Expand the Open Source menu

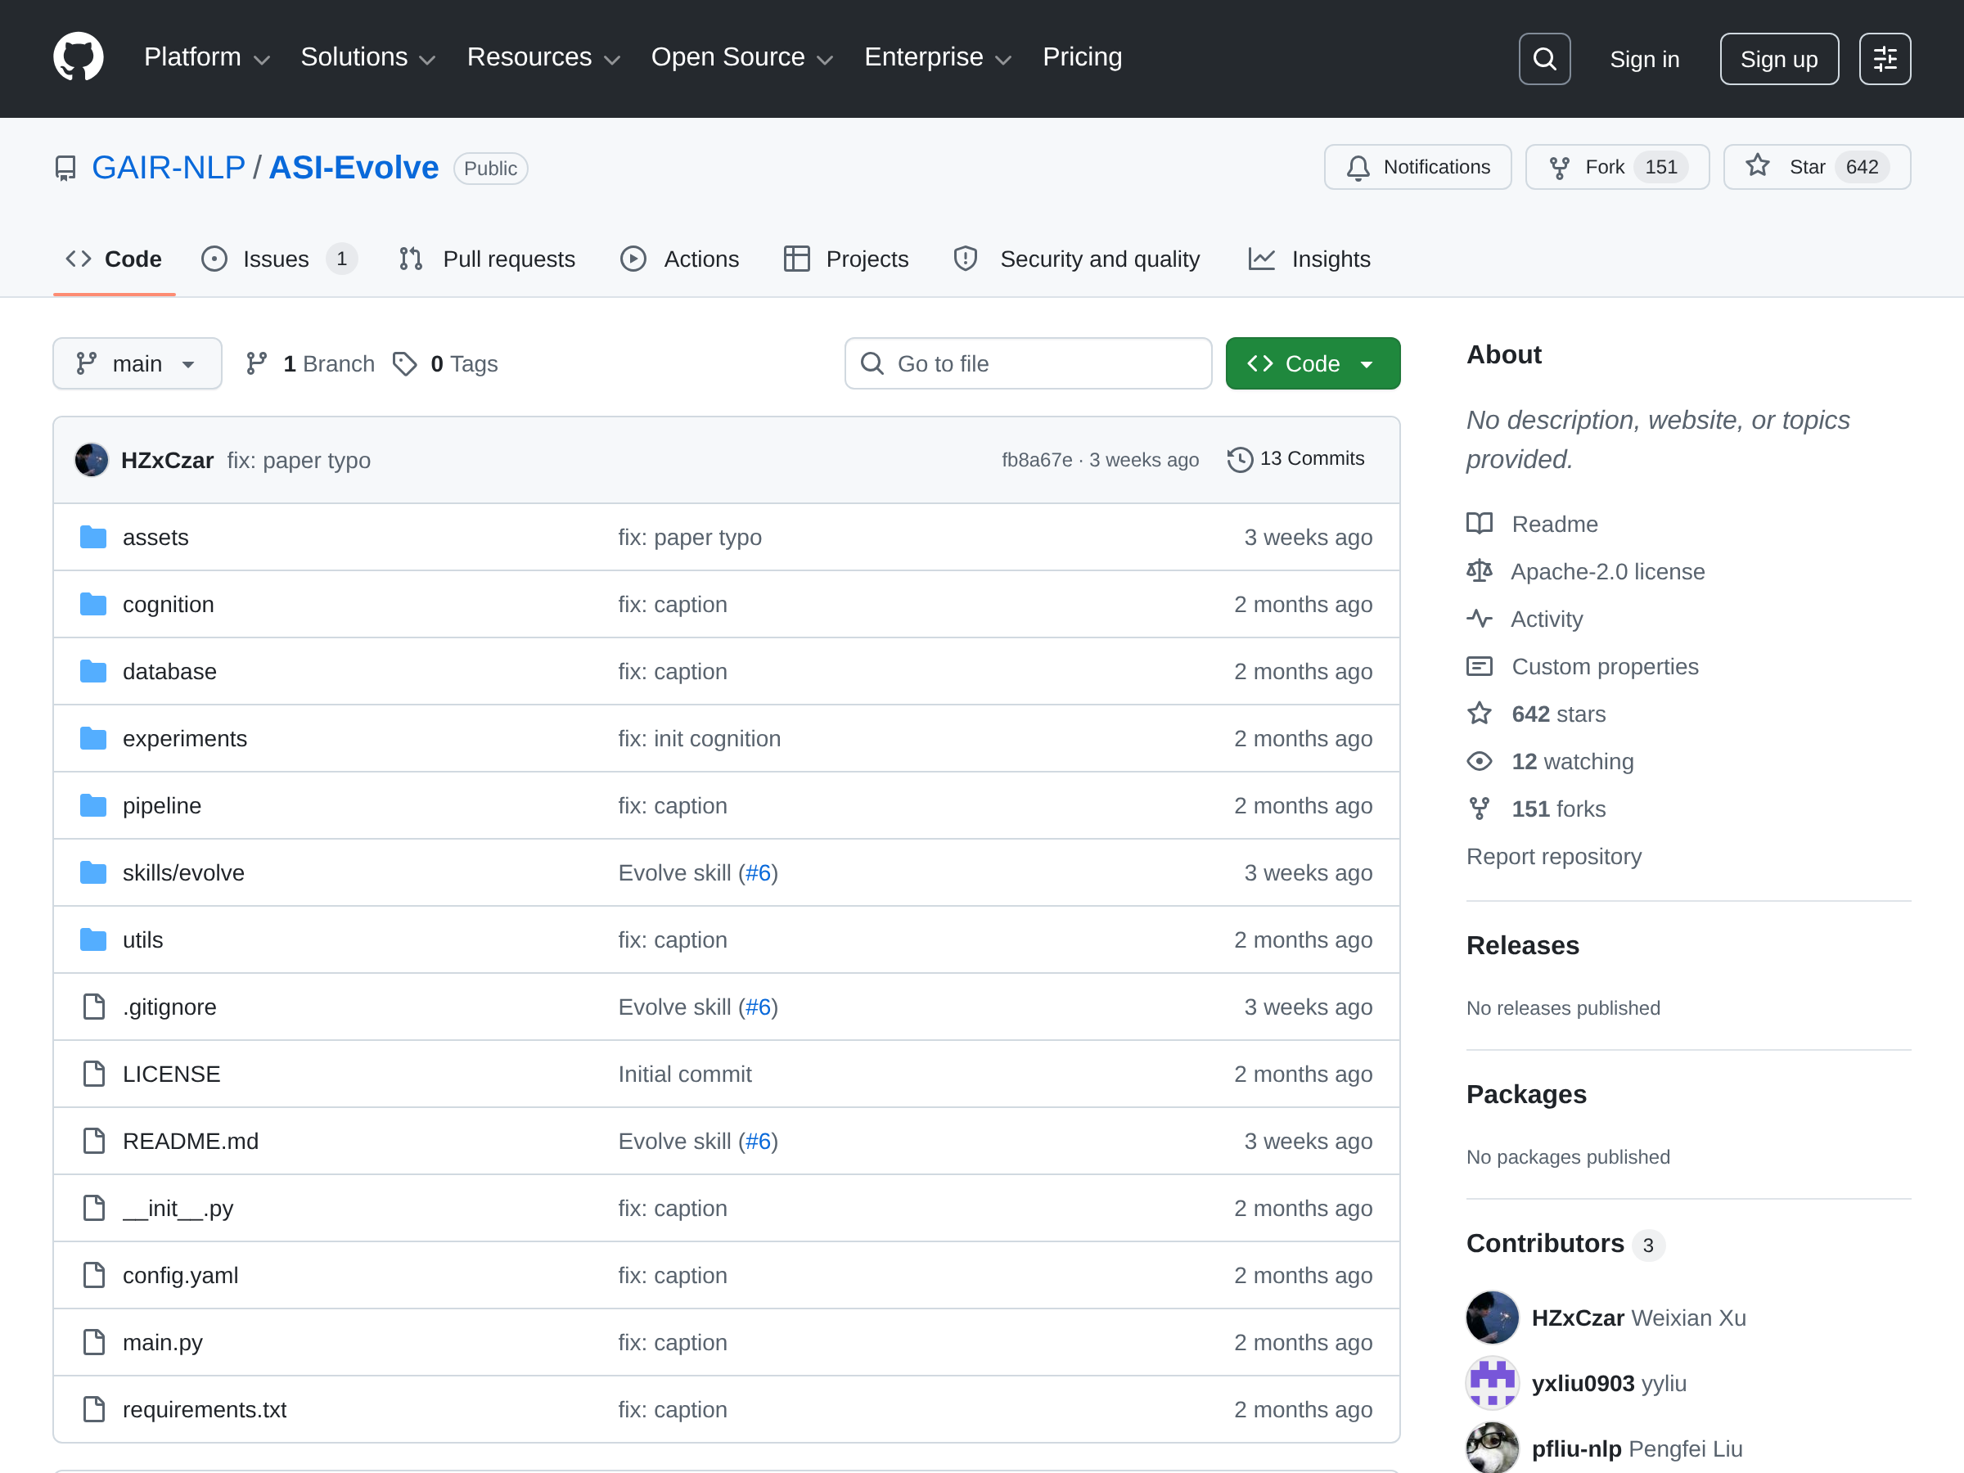[742, 58]
